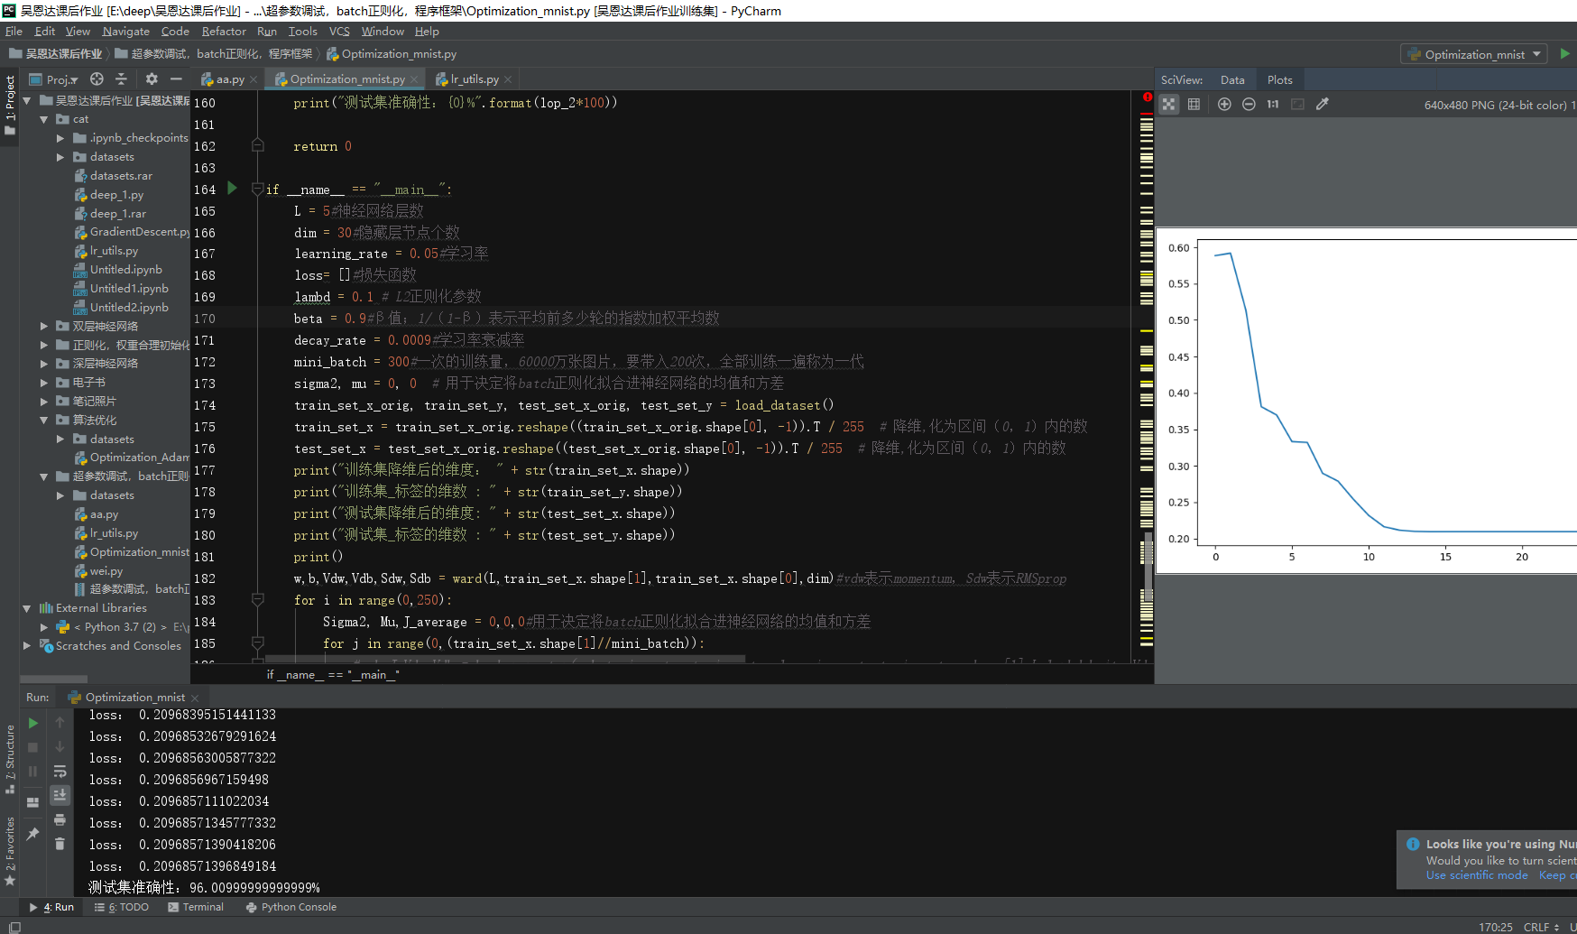The image size is (1577, 934).
Task: Toggle scroll to end in run console
Action: (60, 796)
